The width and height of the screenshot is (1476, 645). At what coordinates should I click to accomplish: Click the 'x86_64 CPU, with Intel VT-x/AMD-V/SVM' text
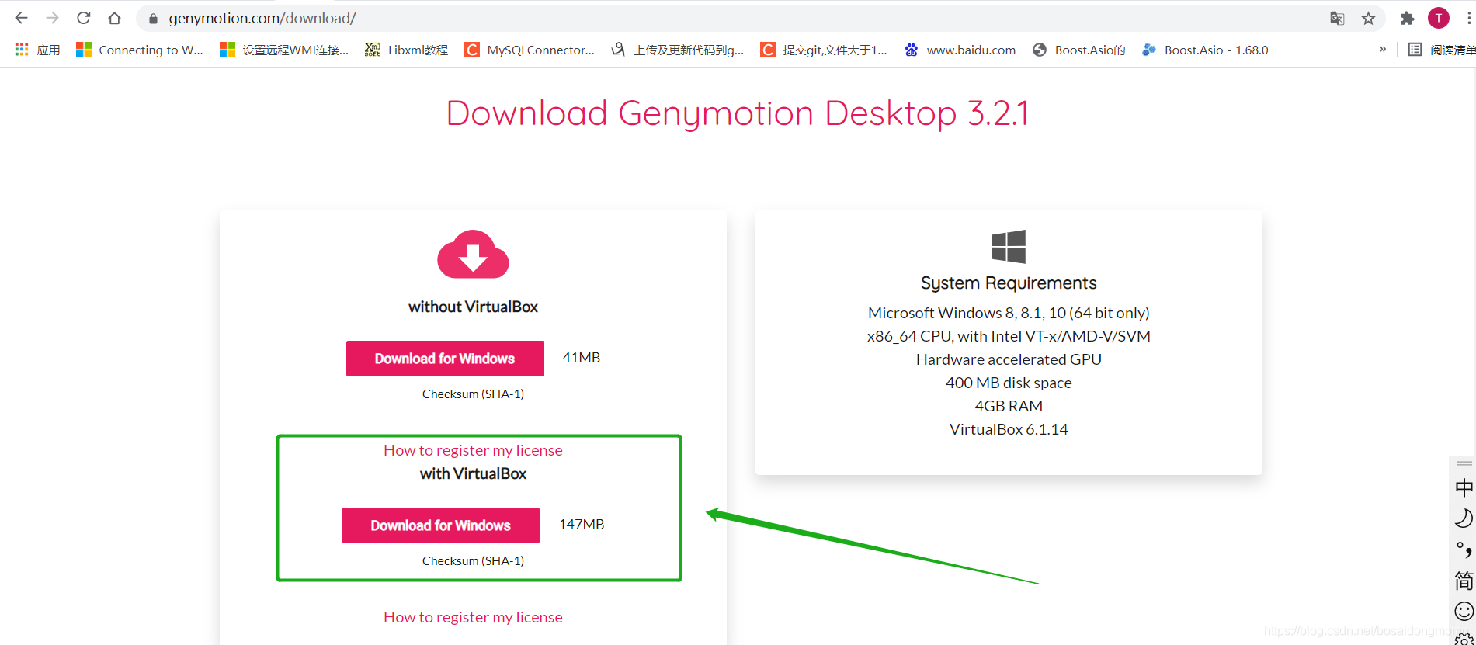point(1009,336)
